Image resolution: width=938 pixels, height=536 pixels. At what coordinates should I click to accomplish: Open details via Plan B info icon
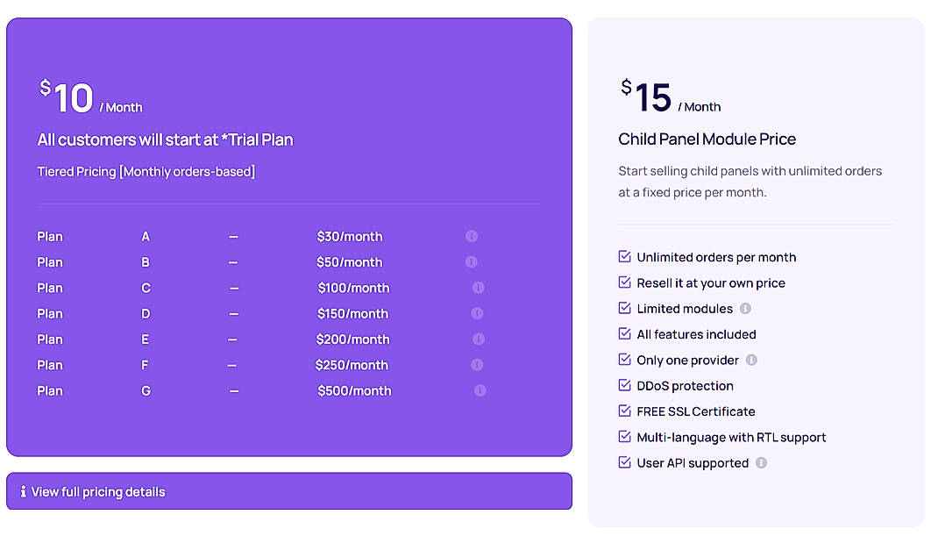tap(472, 261)
